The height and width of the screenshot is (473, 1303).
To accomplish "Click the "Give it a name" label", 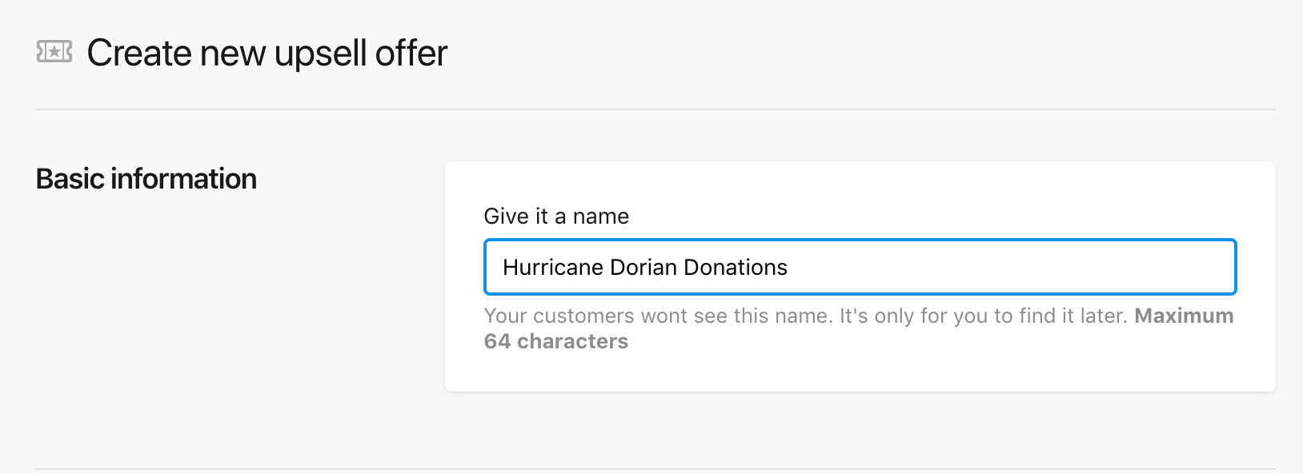I will pos(556,217).
